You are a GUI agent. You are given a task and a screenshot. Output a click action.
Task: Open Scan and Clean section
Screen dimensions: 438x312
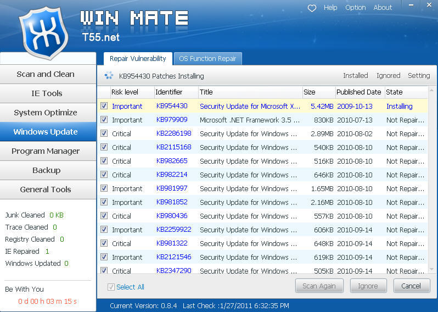(x=48, y=74)
